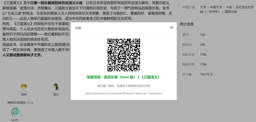This screenshot has height=122, width=256.
Task: Open the green 深度阅读 鼎足长歌 title link
Action: [x=123, y=77]
